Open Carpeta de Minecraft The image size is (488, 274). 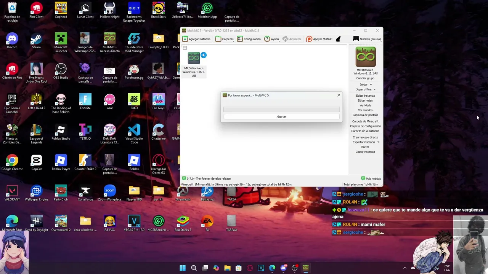[x=365, y=121]
